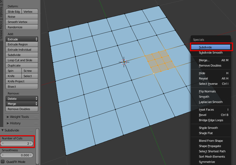236x165 pixels.
Task: Activate the Spin tool
Action: point(14,71)
